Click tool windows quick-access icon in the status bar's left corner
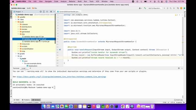 [x=11, y=102]
